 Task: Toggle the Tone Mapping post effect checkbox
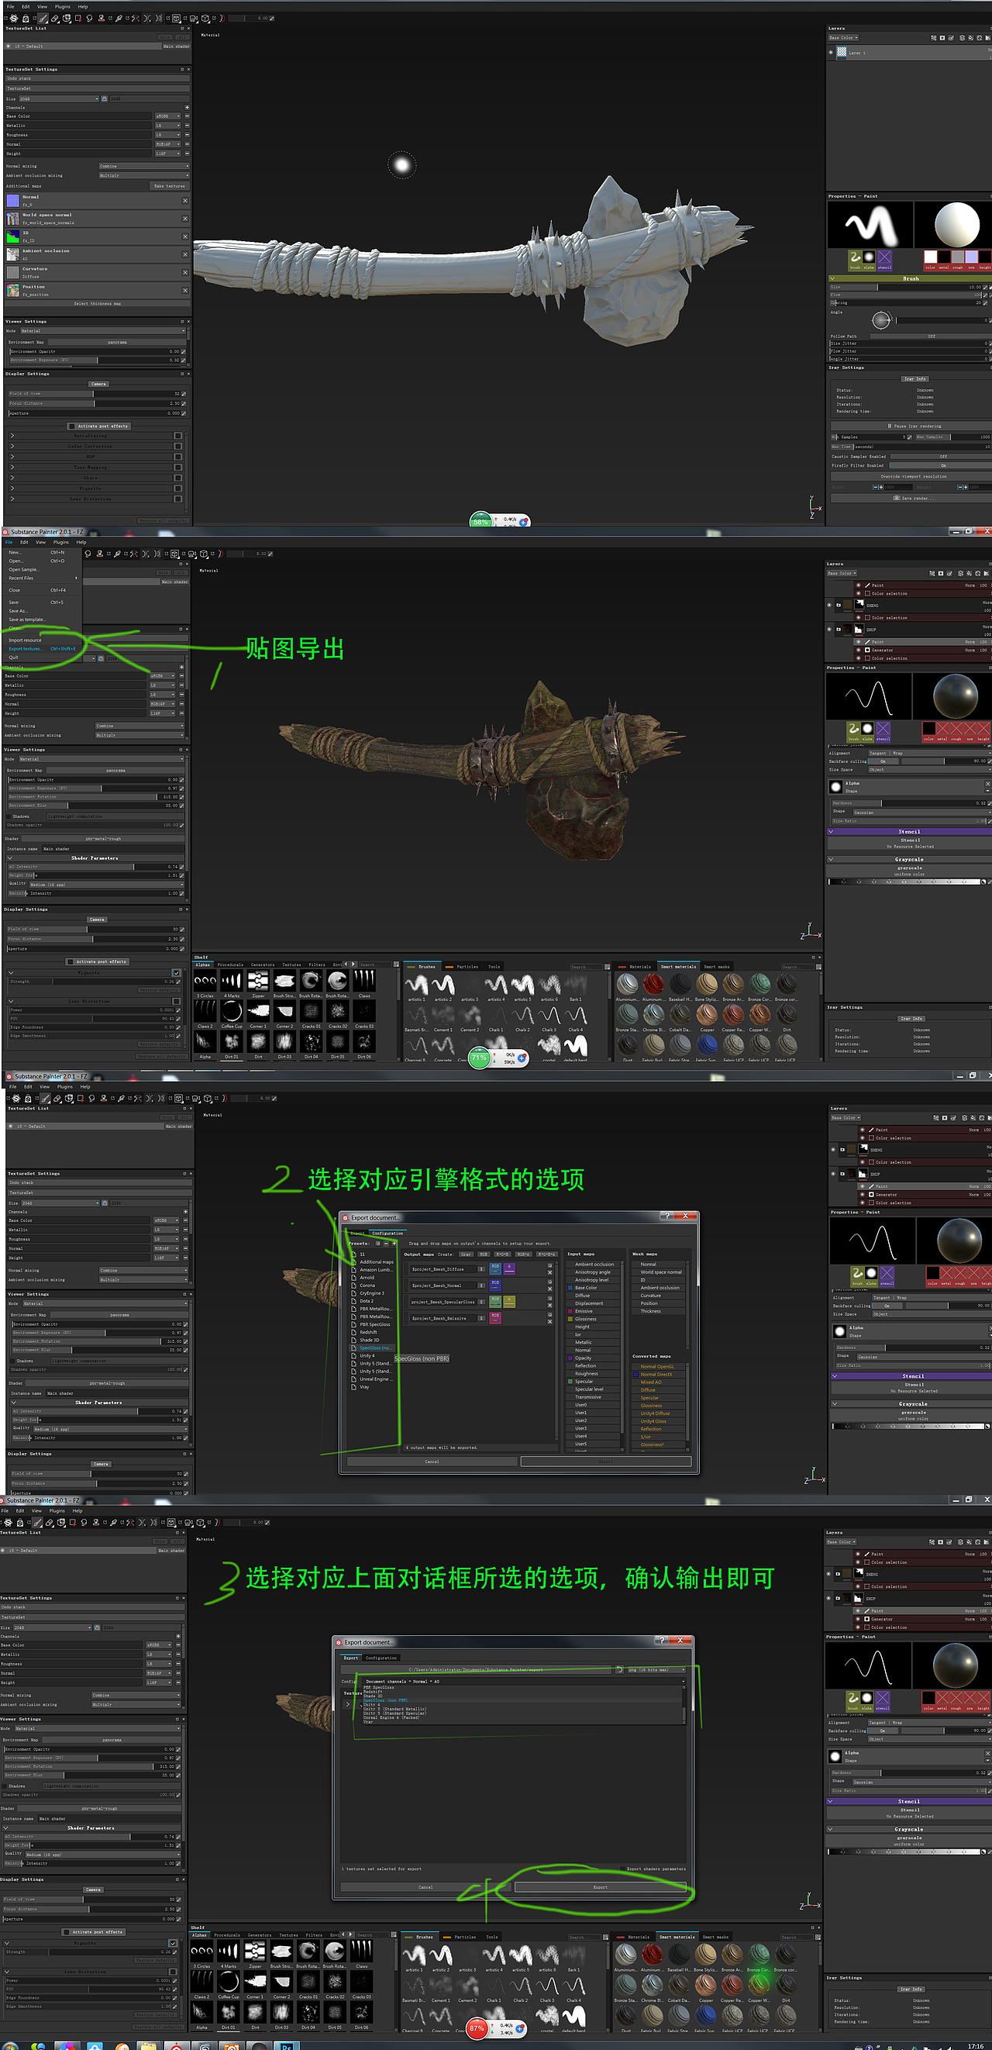(177, 467)
